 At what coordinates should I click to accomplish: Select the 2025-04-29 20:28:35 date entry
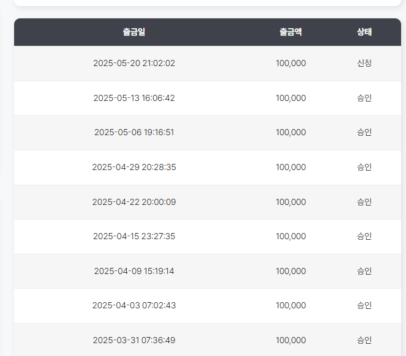134,167
